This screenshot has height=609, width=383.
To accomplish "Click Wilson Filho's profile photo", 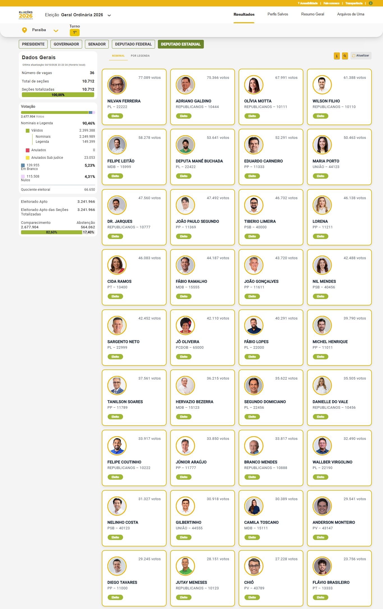I will click(322, 84).
